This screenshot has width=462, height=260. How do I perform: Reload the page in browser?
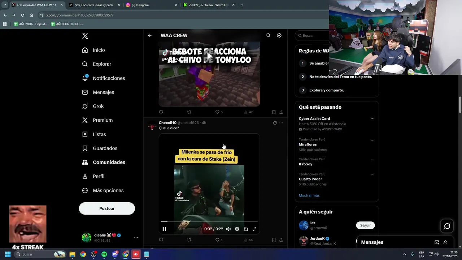(x=22, y=15)
